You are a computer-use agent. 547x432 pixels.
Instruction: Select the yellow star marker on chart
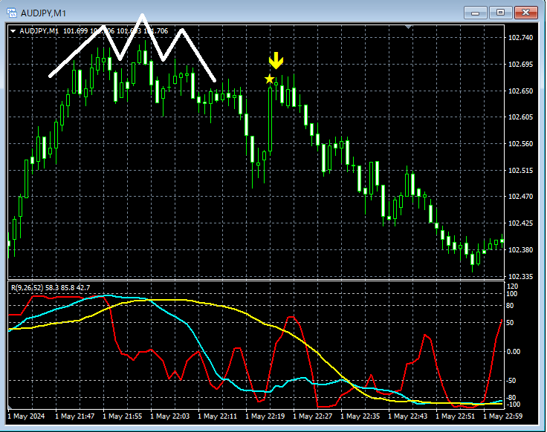(269, 79)
